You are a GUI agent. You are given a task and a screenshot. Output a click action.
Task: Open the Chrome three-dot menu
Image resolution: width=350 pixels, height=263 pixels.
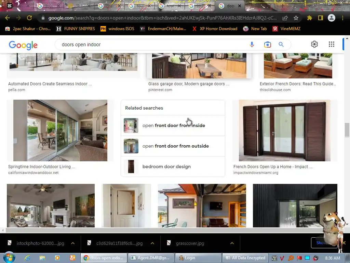pos(342,18)
